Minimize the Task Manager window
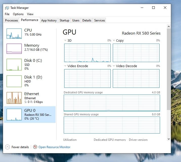 tap(142, 8)
